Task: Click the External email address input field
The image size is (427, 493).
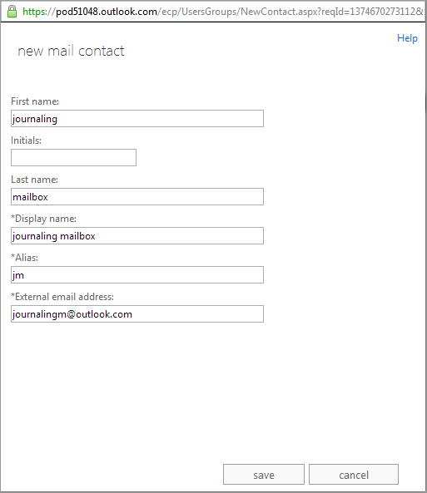Action: 137,313
